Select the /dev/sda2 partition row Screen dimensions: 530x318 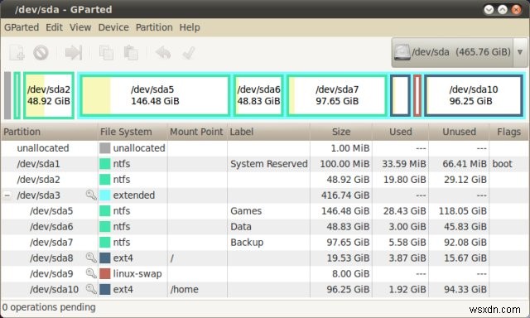click(265, 180)
